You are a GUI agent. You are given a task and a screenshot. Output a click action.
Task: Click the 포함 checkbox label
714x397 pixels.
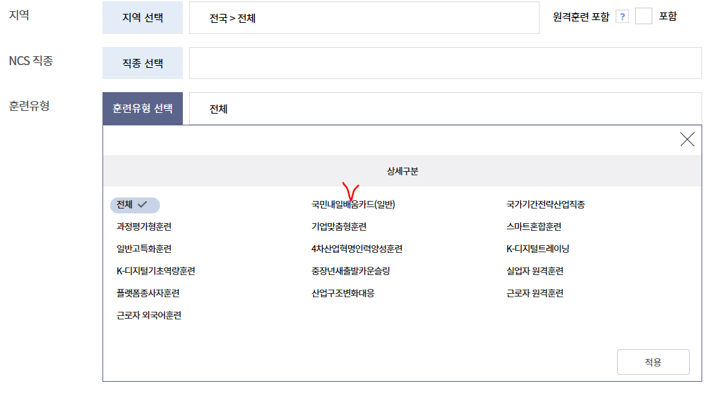click(x=668, y=17)
